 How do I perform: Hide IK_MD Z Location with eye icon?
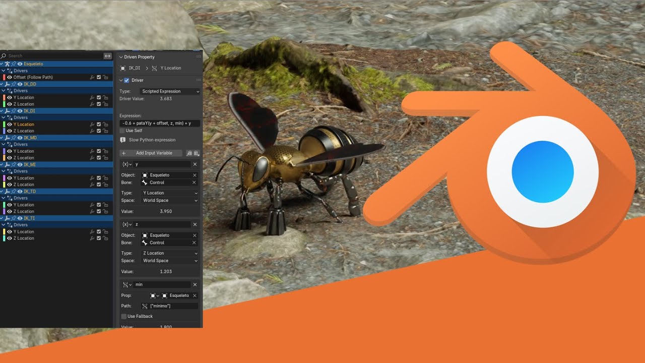pos(9,158)
